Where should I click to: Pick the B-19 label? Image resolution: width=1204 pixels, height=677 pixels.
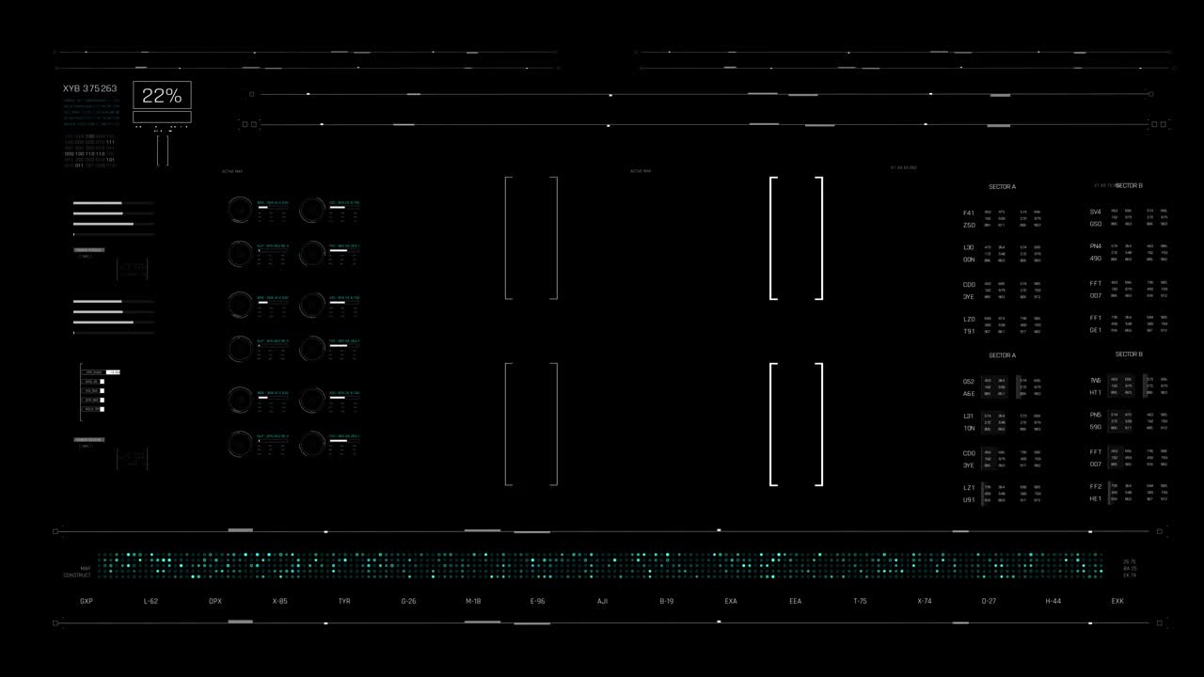(x=666, y=601)
